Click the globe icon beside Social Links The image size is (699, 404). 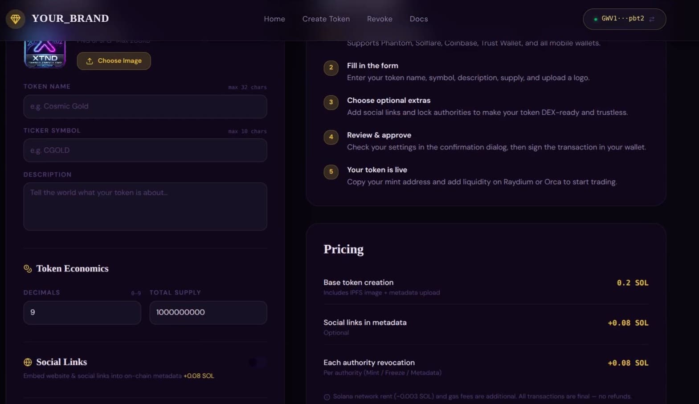click(x=27, y=362)
